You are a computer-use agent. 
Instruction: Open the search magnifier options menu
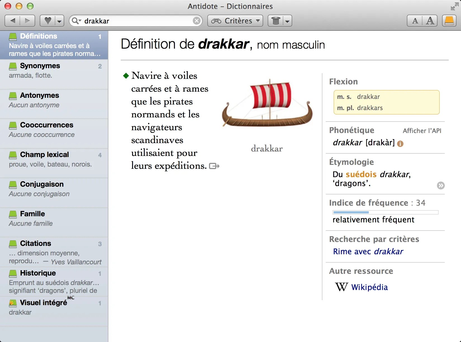[x=76, y=21]
